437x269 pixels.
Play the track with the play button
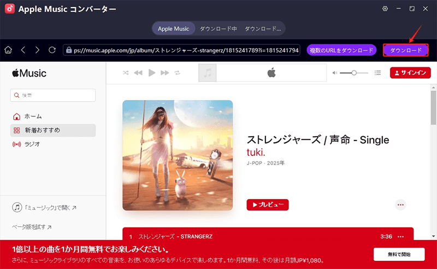click(152, 73)
